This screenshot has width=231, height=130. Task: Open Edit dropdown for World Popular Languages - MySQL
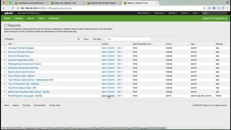pos(120,96)
